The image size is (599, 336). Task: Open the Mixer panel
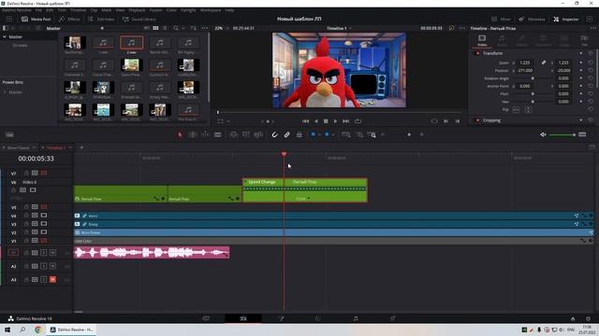(501, 19)
